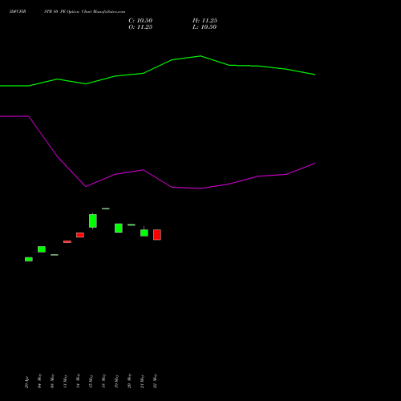Click the red candlestick for 22 May
The image size is (401, 401).
click(x=157, y=235)
